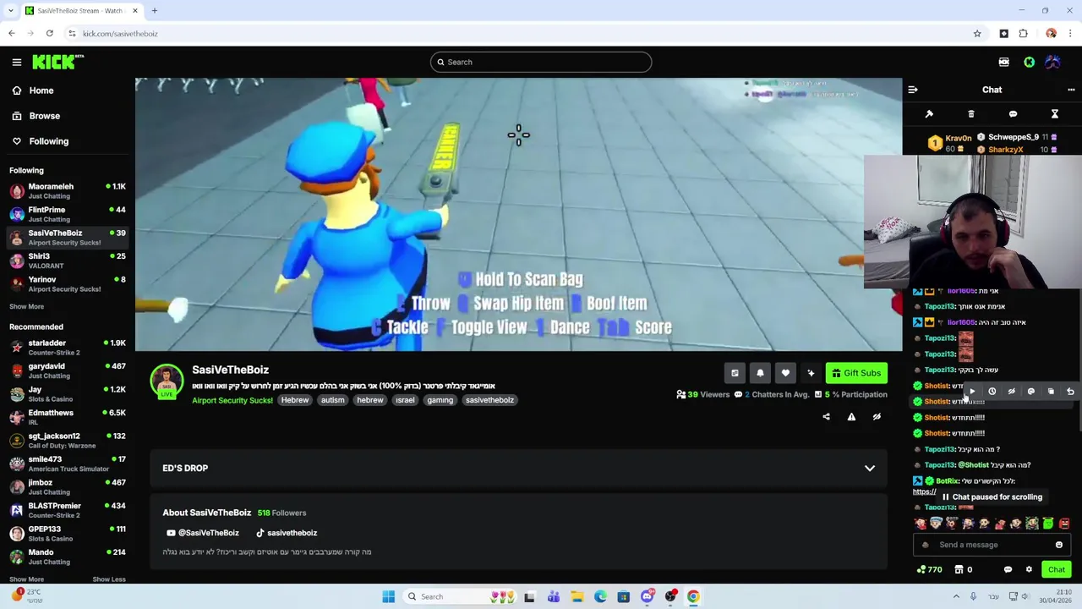Expand the ED'S DROP section
The width and height of the screenshot is (1082, 609).
(x=518, y=468)
